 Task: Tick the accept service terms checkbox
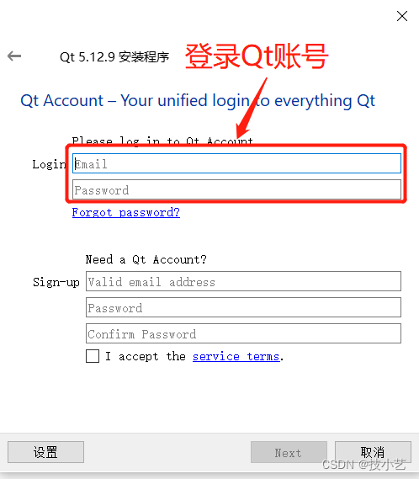click(x=93, y=356)
